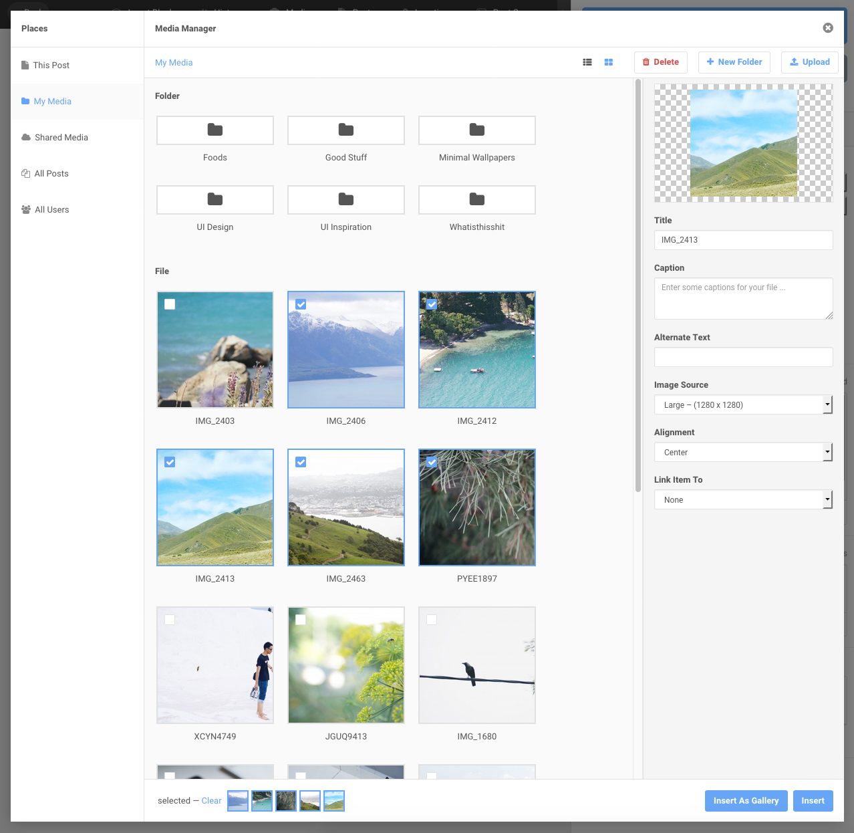Clear the current selection

coord(211,801)
